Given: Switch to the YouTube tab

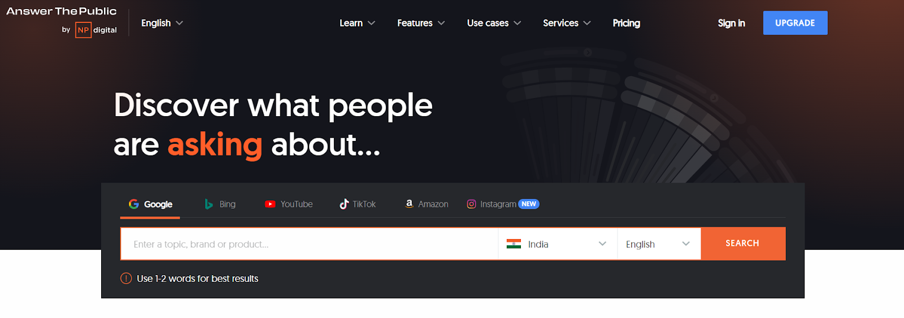Looking at the screenshot, I should 289,204.
